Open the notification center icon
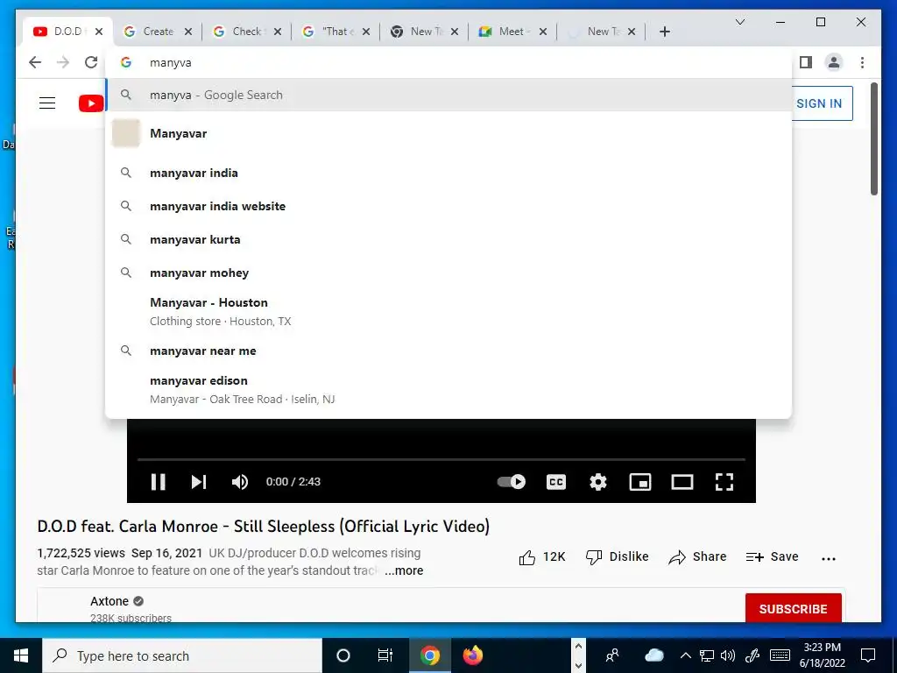Screen dimensions: 897x673 click(x=868, y=655)
